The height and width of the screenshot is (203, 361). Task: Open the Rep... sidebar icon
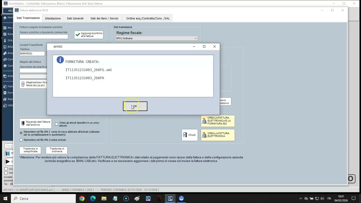coord(5,99)
